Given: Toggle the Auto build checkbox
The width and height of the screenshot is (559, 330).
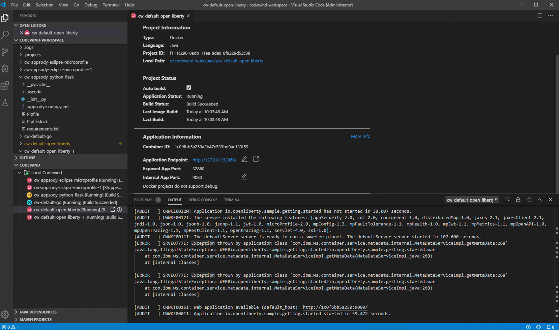Looking at the screenshot, I should point(189,88).
